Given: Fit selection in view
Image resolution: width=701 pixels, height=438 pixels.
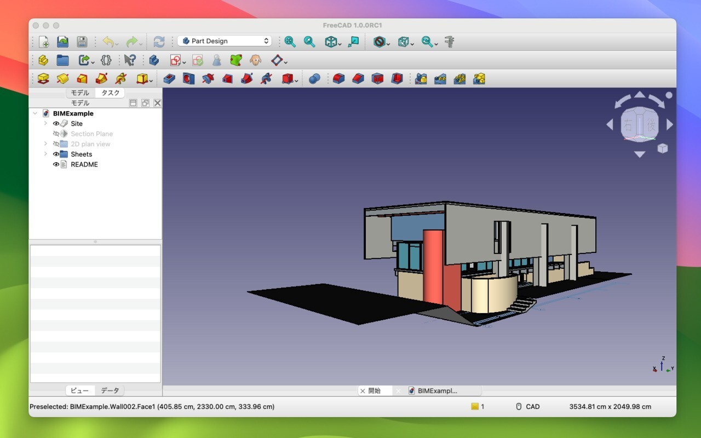Looking at the screenshot, I should click(x=309, y=42).
